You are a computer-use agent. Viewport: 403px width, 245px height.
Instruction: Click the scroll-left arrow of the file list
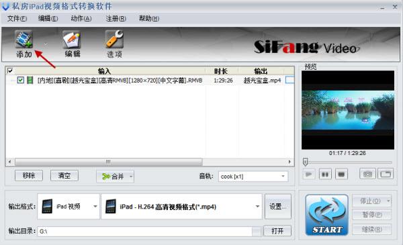pyautogui.click(x=10, y=162)
